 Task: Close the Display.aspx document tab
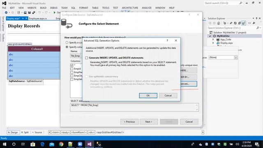[26, 18]
